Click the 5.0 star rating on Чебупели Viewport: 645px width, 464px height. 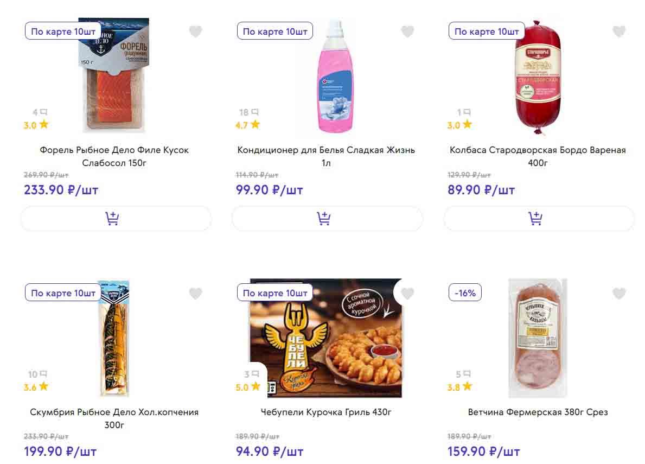(x=248, y=387)
